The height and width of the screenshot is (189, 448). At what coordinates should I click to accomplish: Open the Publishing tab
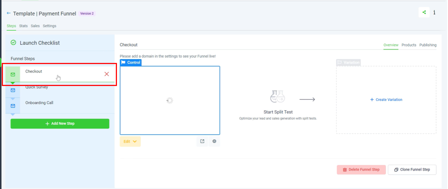(428, 45)
